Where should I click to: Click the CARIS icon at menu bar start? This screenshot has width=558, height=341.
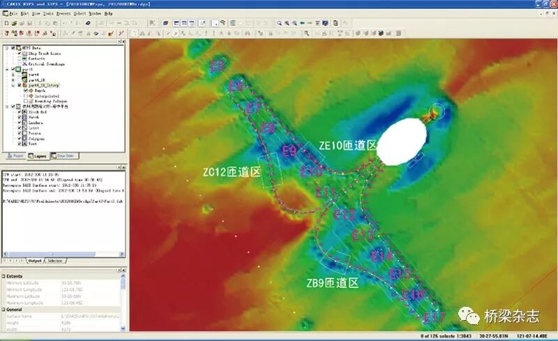pos(6,13)
